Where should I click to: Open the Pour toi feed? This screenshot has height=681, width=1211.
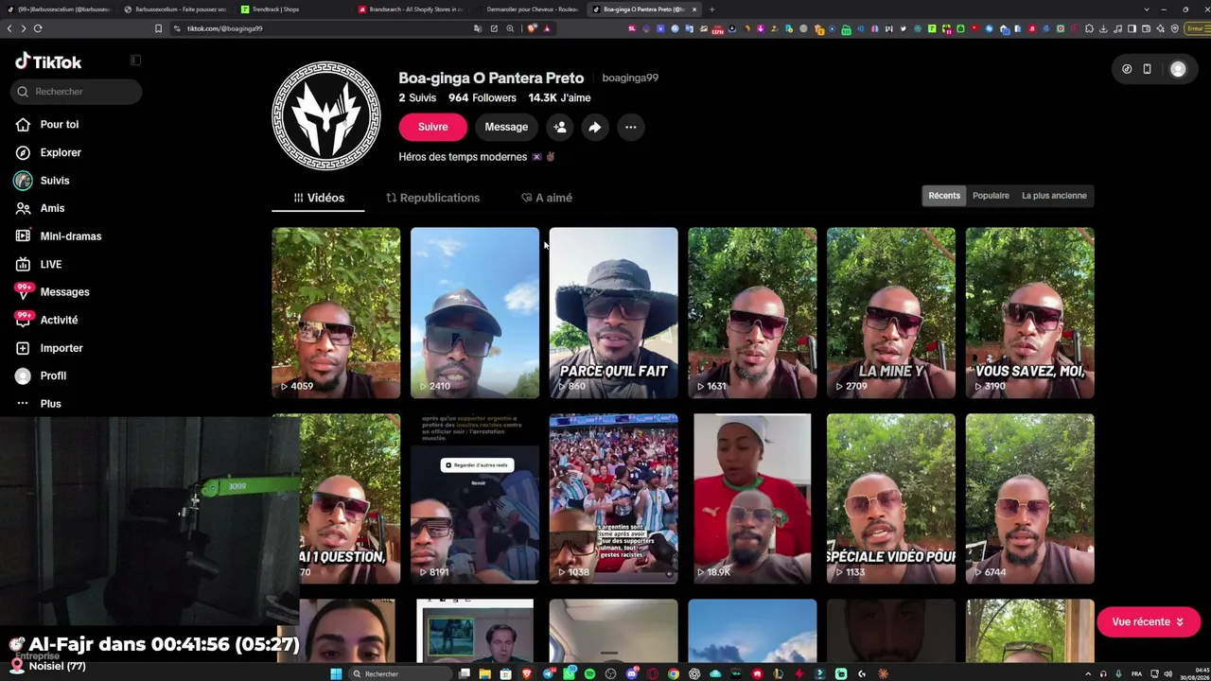pos(59,125)
